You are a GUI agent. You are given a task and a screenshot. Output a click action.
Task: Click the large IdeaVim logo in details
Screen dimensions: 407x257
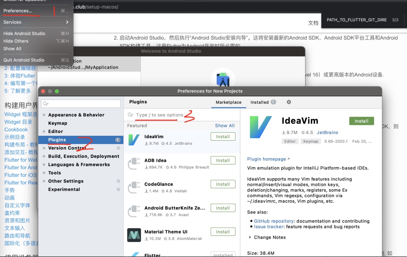pos(261,127)
